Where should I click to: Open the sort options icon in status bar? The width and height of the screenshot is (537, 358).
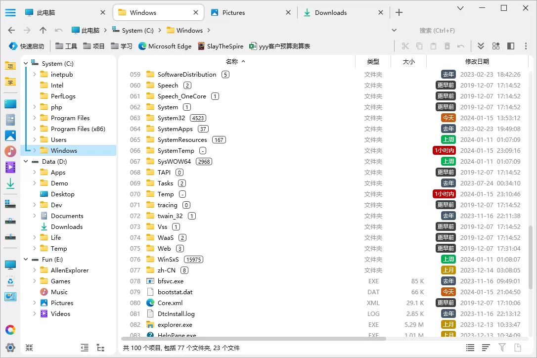click(x=486, y=348)
